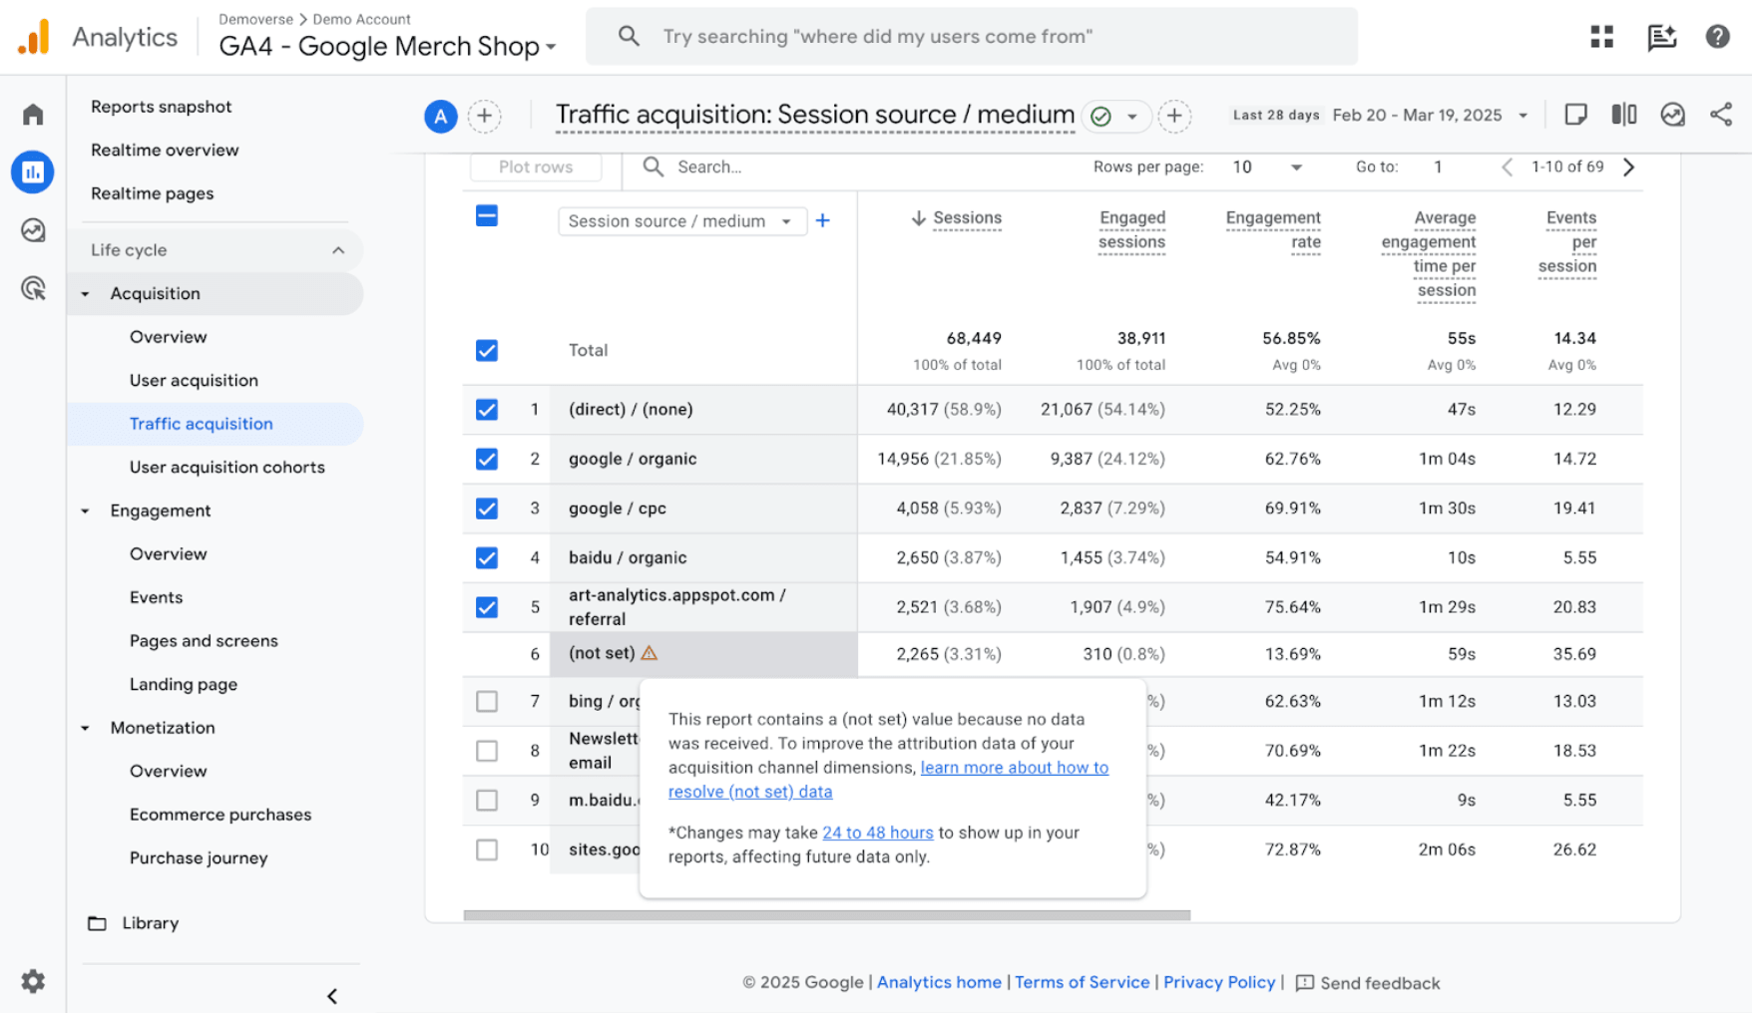The width and height of the screenshot is (1752, 1013).
Task: Select the bing / organic row checkbox
Action: [x=486, y=701]
